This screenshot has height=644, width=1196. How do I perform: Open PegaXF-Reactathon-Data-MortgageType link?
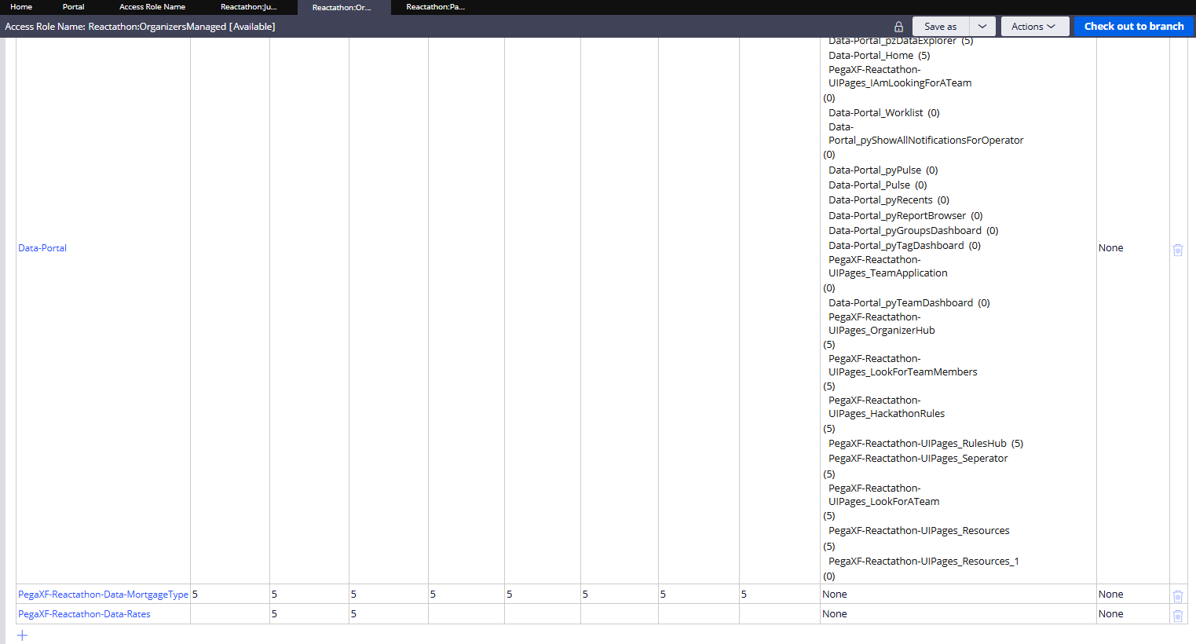103,595
